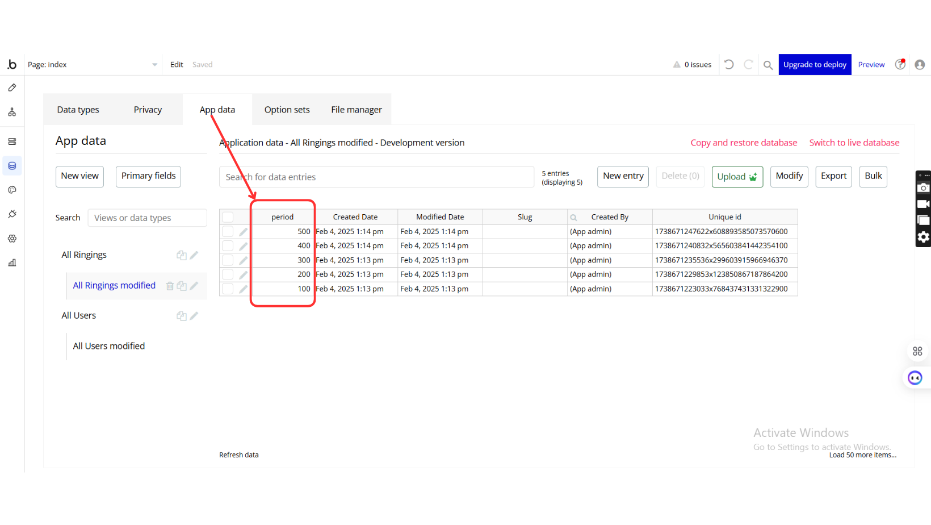Open the Edit menu in top bar
This screenshot has height=525, width=931.
click(x=177, y=65)
